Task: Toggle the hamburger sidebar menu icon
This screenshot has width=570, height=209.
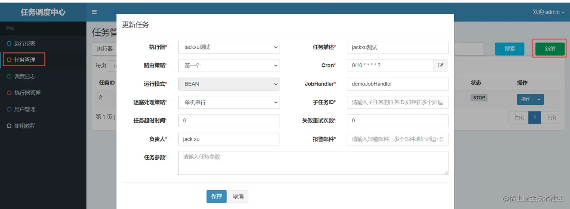Action: pos(95,12)
